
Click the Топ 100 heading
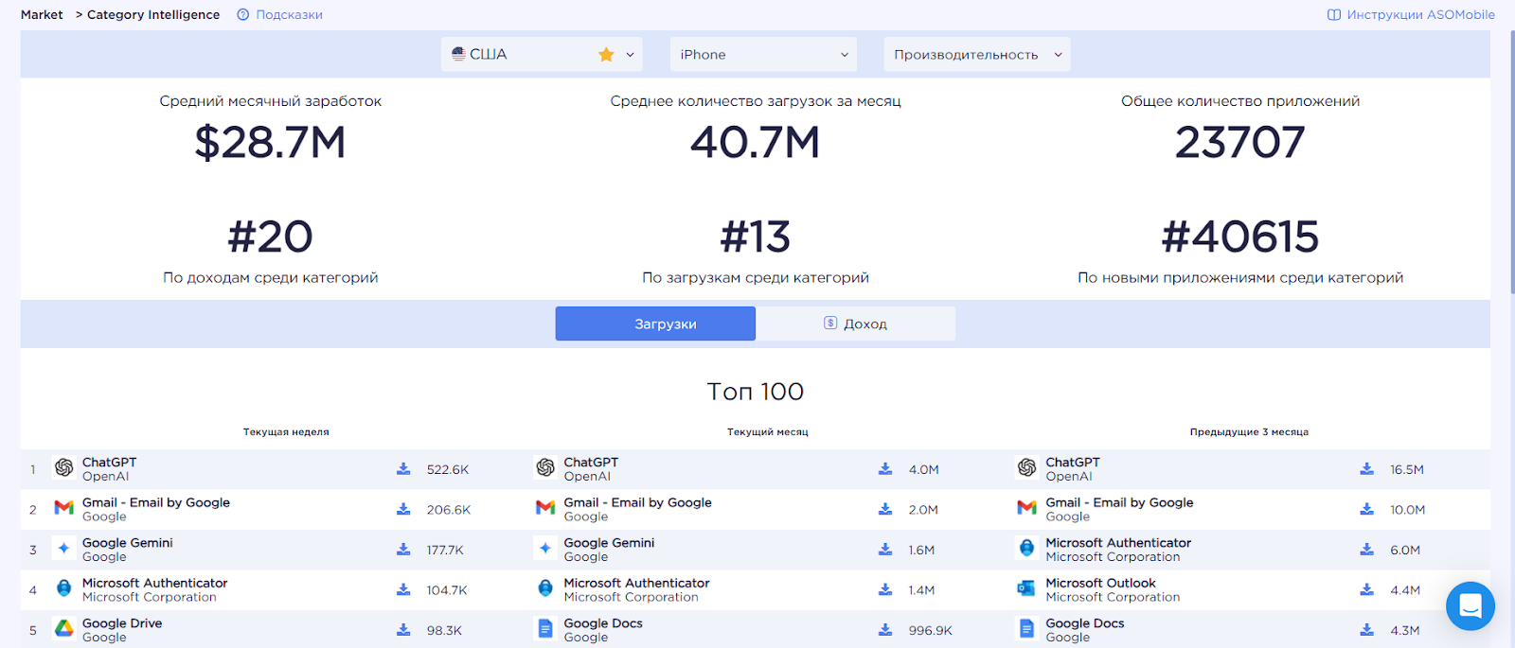pyautogui.click(x=755, y=392)
